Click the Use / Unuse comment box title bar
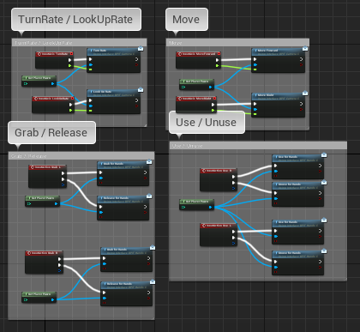The width and height of the screenshot is (360, 332). 258,146
